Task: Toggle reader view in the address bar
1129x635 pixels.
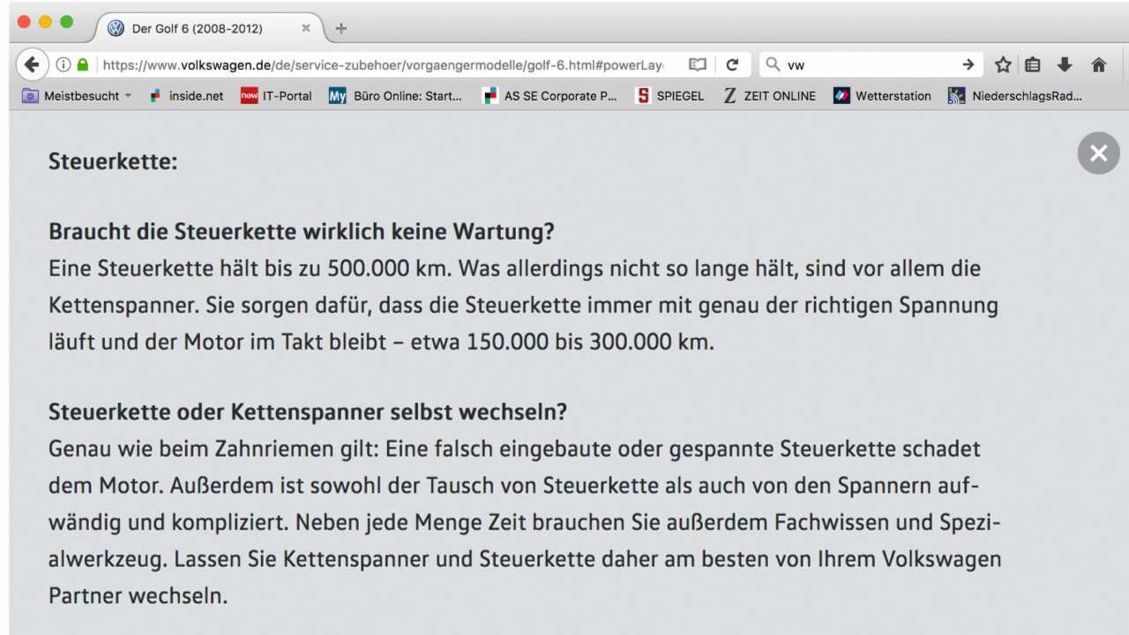Action: click(x=698, y=64)
